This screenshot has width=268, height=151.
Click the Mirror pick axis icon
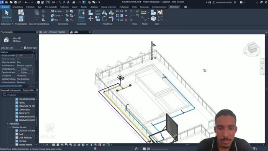point(104,12)
